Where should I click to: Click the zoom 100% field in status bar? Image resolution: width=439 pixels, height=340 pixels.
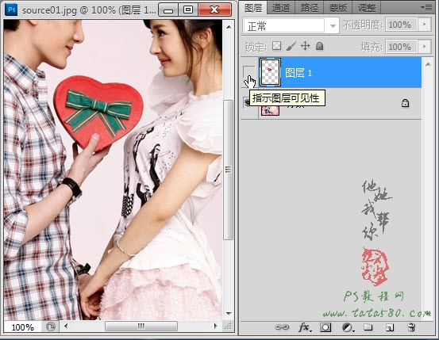coord(22,327)
